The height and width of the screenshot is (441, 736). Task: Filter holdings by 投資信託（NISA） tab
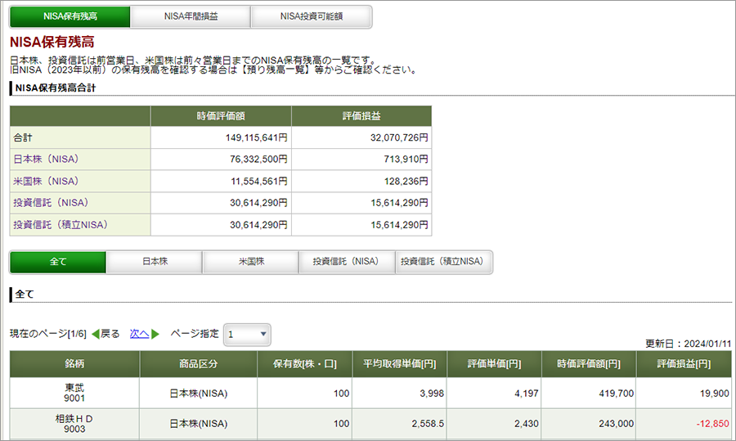(x=347, y=262)
